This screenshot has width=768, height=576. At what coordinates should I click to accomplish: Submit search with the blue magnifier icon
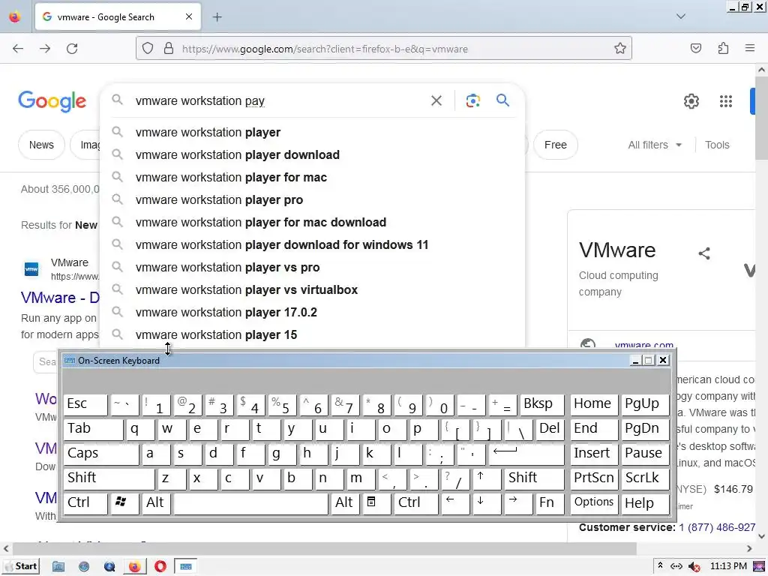(503, 100)
